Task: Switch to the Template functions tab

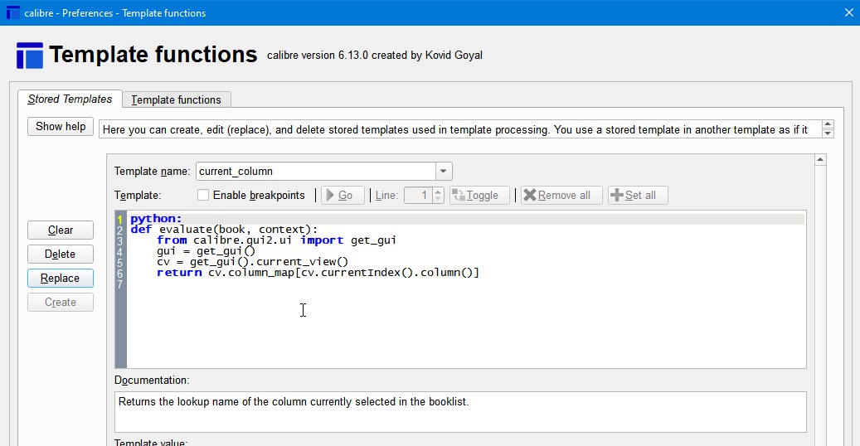Action: (x=176, y=99)
